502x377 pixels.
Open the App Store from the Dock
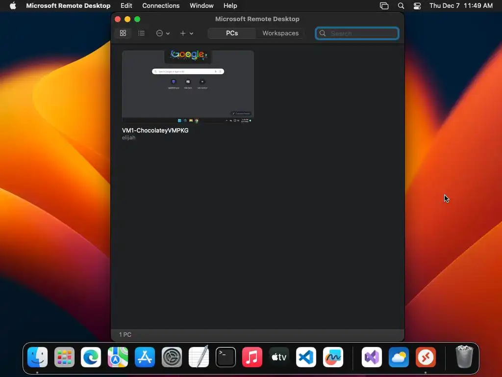[x=145, y=357]
